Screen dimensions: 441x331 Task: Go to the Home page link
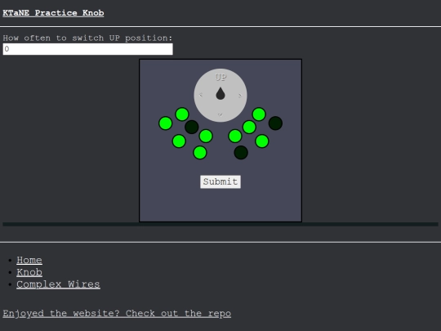29,260
